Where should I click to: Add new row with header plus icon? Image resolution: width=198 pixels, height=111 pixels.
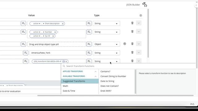141,15
